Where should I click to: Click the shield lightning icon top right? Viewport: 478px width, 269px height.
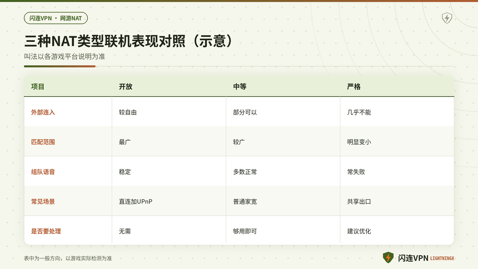pos(447,18)
